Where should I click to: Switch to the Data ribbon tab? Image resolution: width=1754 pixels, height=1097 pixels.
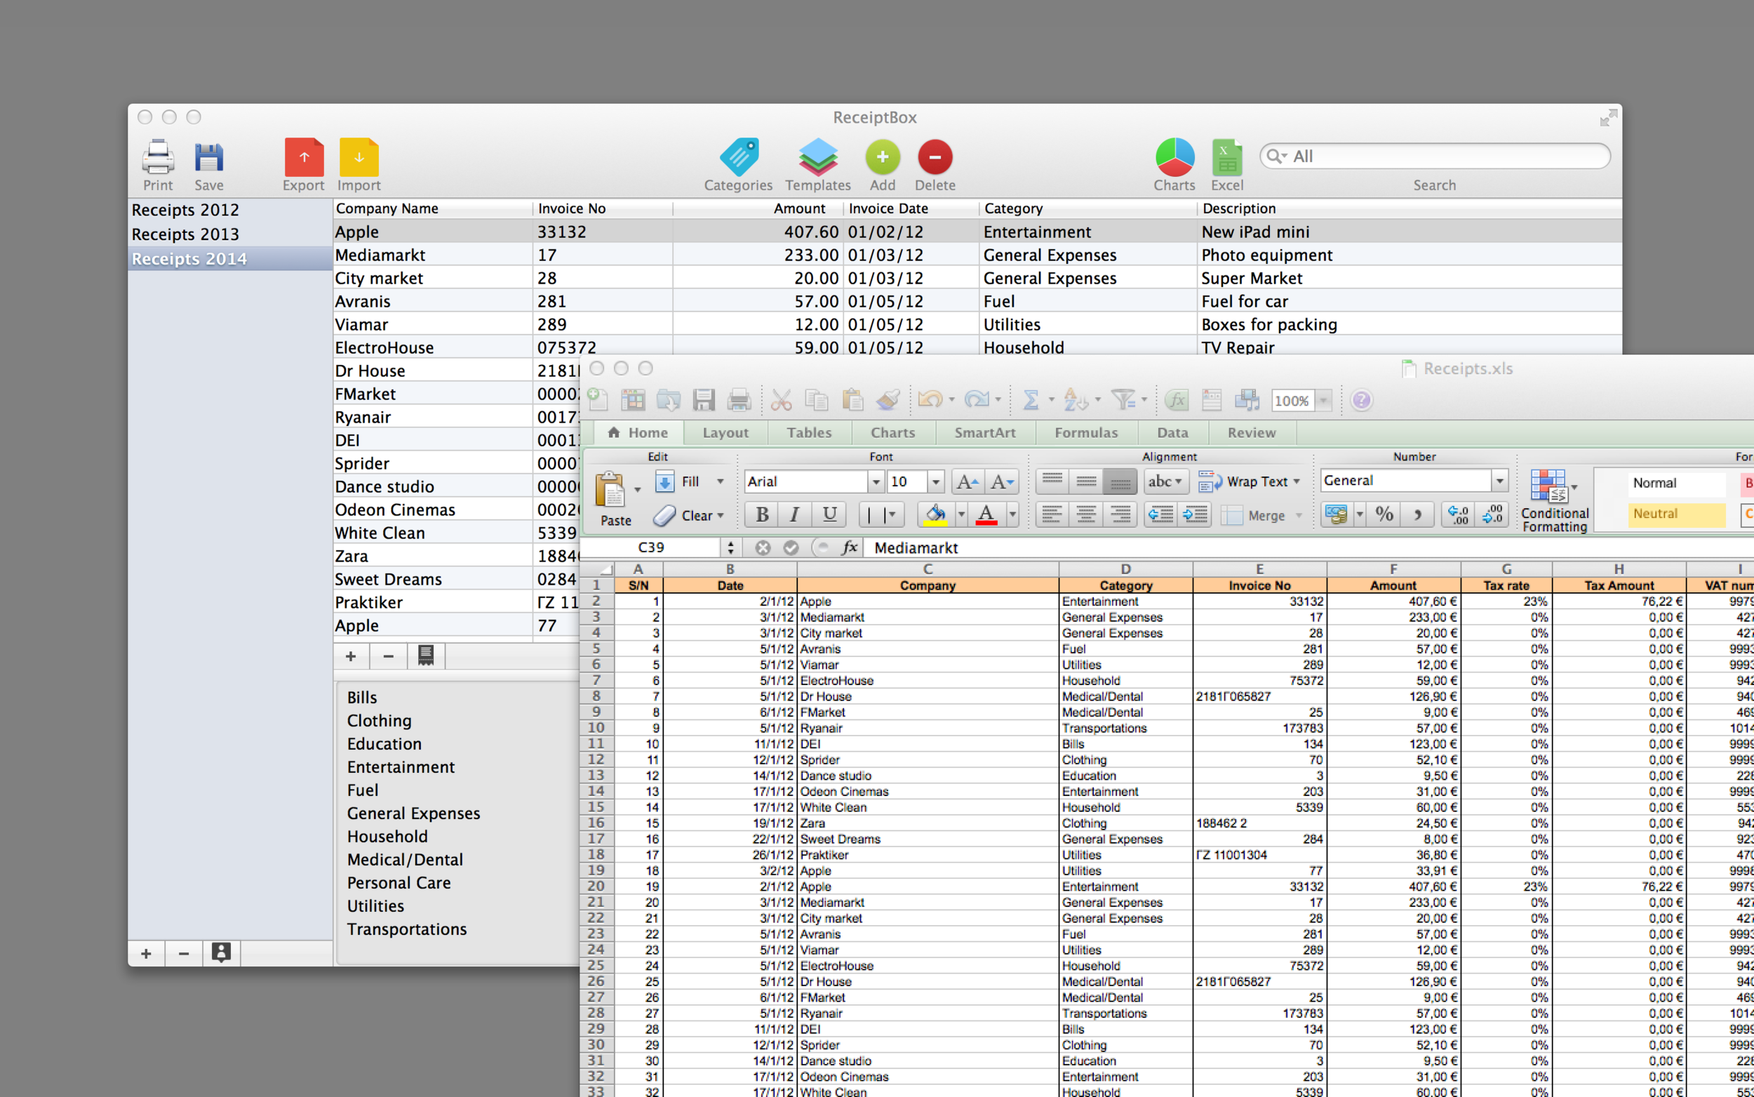tap(1172, 433)
